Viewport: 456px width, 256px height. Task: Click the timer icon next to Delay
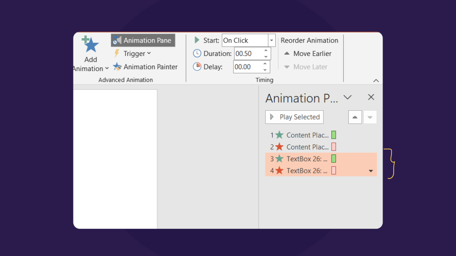(196, 67)
